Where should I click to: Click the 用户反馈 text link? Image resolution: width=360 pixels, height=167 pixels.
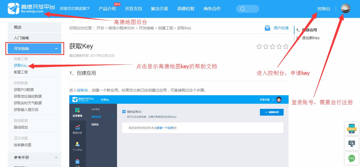point(281,28)
